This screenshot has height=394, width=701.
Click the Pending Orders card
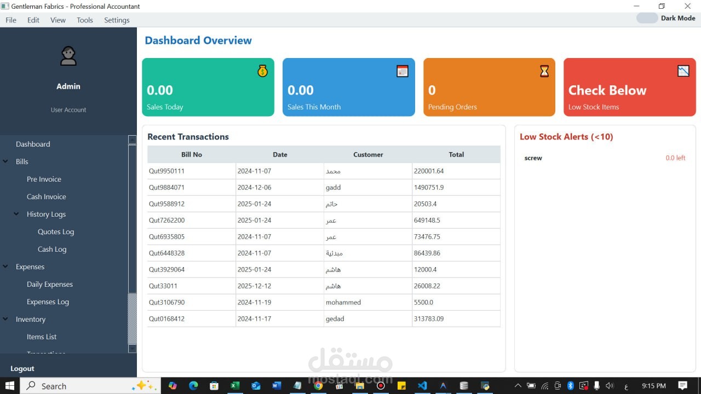coord(489,87)
